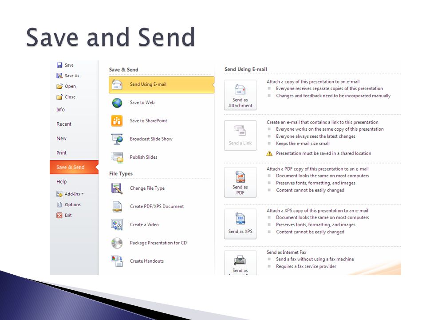Select Publish Slides label

(143, 157)
